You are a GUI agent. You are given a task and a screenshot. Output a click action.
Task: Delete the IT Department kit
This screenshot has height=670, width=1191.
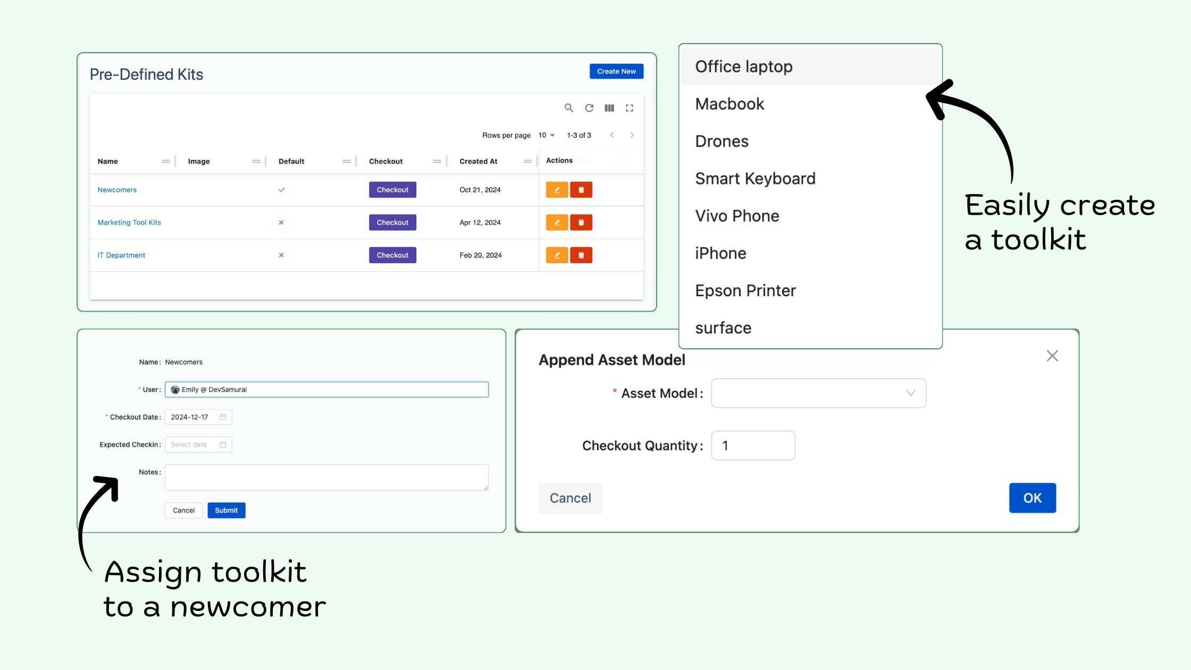(581, 255)
